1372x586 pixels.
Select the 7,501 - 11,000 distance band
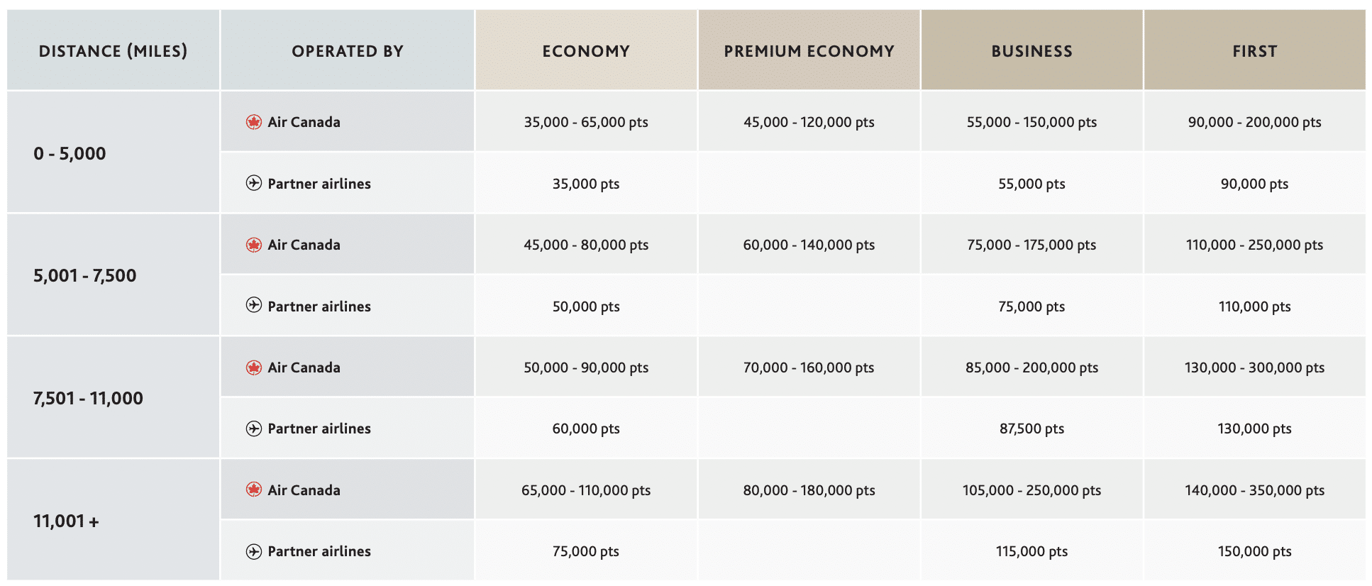[88, 399]
